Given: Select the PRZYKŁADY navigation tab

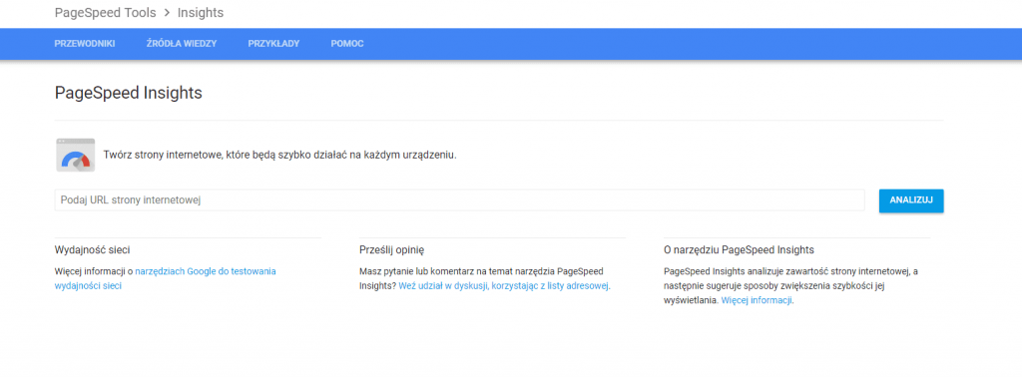Looking at the screenshot, I should coord(273,44).
